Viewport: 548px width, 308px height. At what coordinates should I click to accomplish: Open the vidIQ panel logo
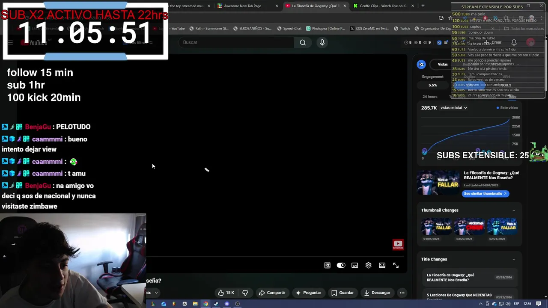pos(421,64)
